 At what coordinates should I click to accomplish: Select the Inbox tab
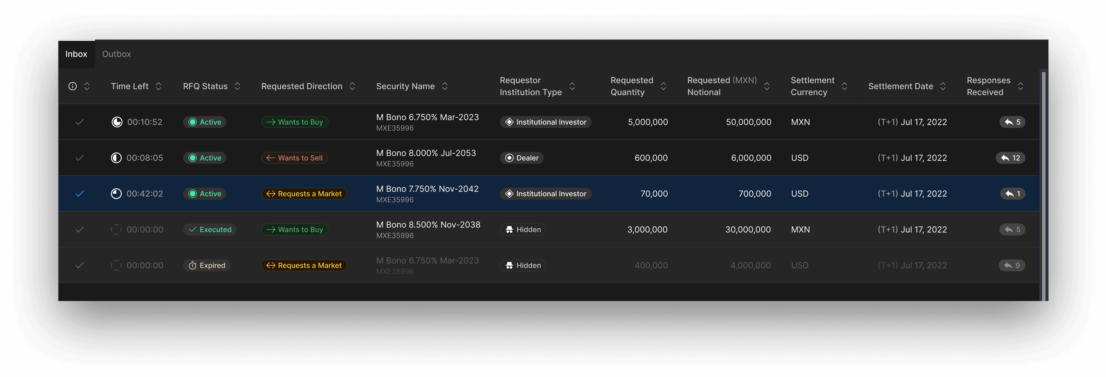click(x=76, y=54)
